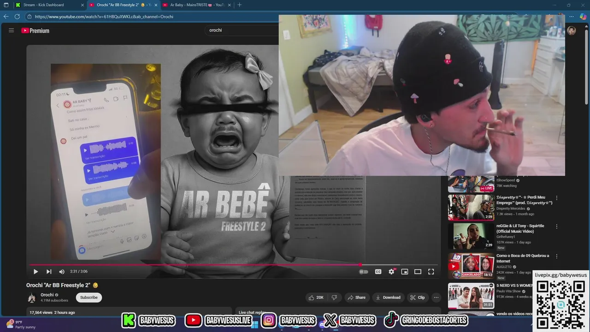Open the Orochi channel name link
This screenshot has height=332, width=590.
[x=47, y=295]
